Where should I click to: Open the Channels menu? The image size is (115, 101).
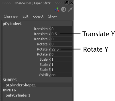pyautogui.click(x=11, y=16)
